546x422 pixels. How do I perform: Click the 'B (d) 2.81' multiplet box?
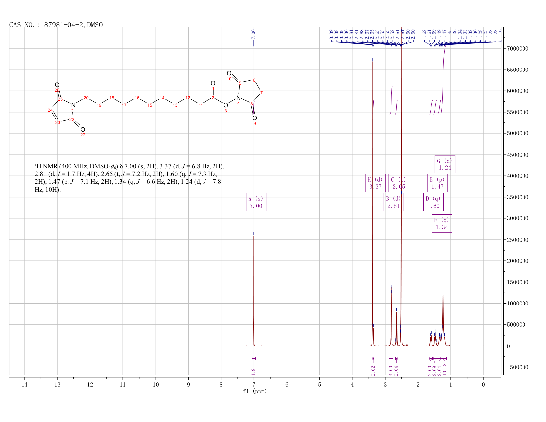point(394,202)
